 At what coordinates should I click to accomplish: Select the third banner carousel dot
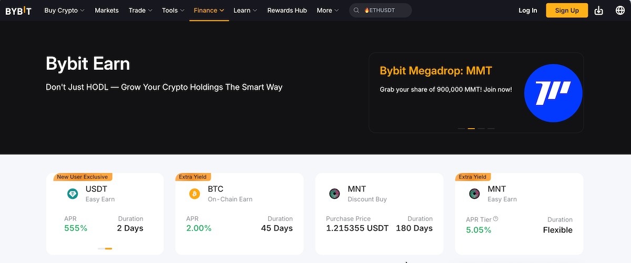[x=481, y=128]
